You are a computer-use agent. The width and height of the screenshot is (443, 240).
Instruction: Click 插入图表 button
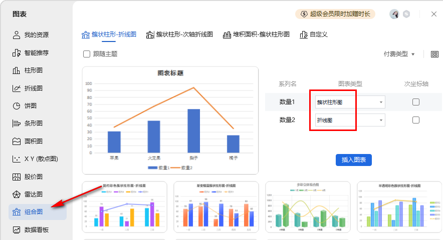354,160
